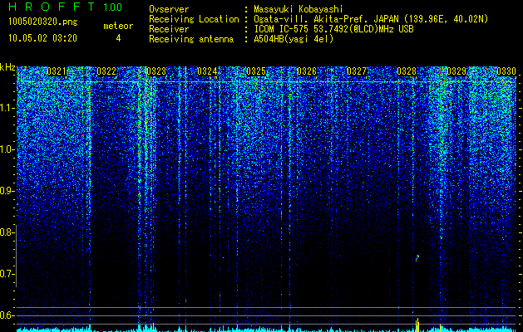This screenshot has height=332, width=523.
Task: Click the 0329 time marker
Action: coord(456,71)
